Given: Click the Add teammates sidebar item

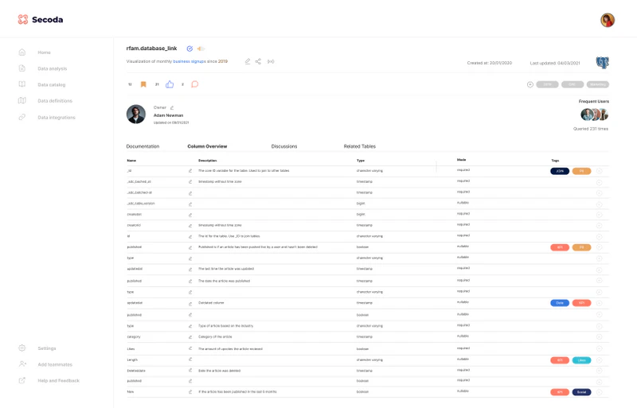Looking at the screenshot, I should click(x=55, y=364).
